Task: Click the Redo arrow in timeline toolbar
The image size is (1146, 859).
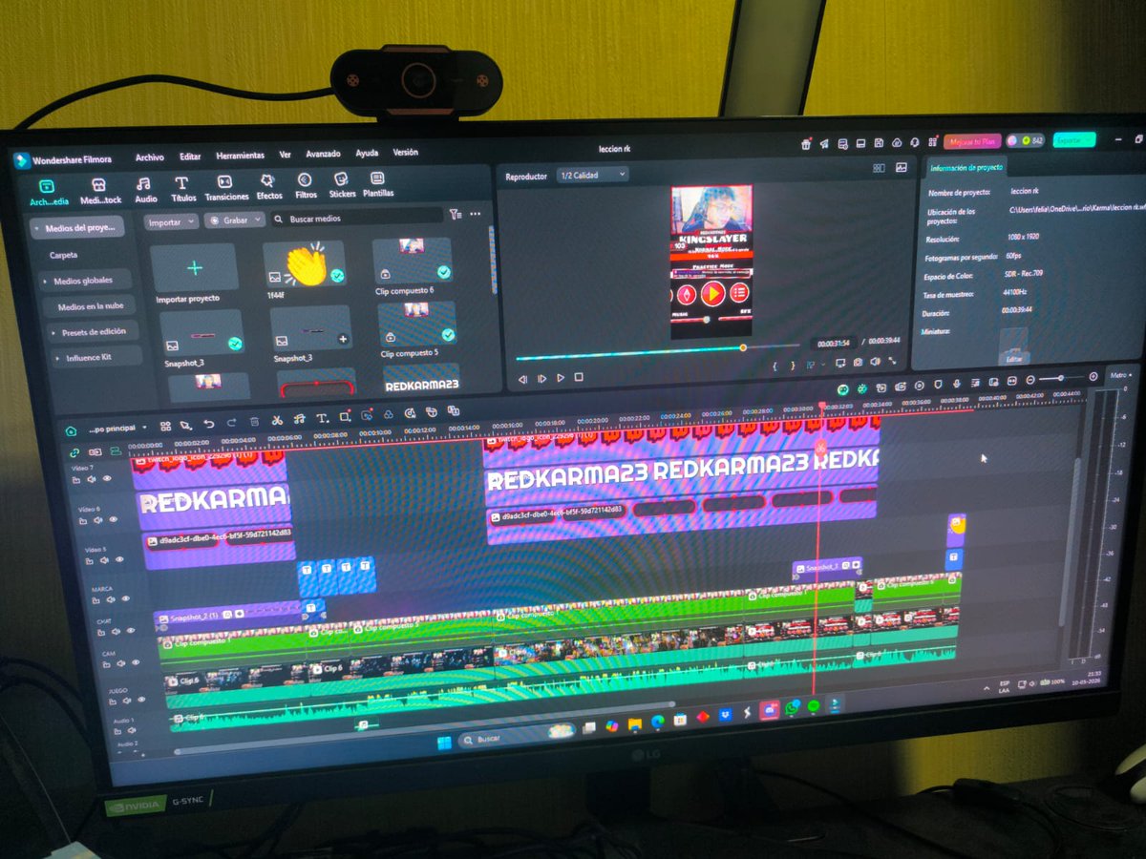Action: click(231, 423)
